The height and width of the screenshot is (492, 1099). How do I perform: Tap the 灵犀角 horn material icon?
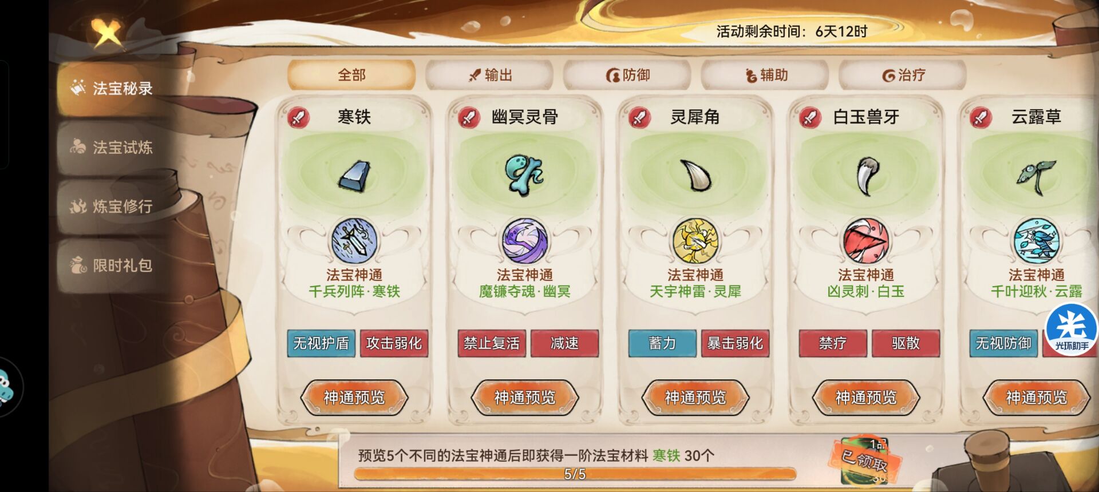(x=695, y=175)
